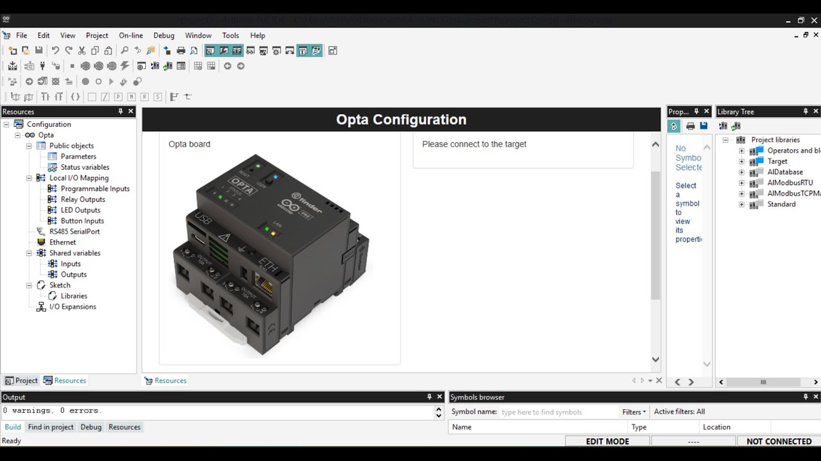
Task: Click the Find in project folder icon
Action: pyautogui.click(x=151, y=51)
